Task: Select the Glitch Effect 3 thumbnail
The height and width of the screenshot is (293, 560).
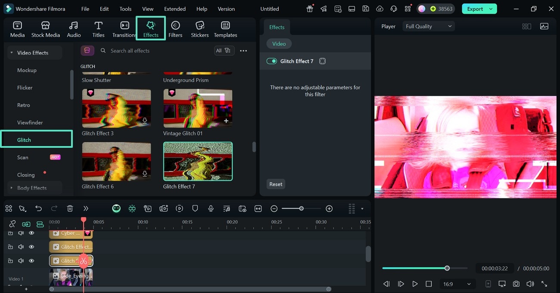Action: [x=116, y=108]
